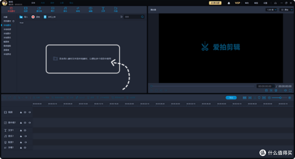
Task: Click the trash delete icon in timeline toolbar
Action: coord(15,98)
